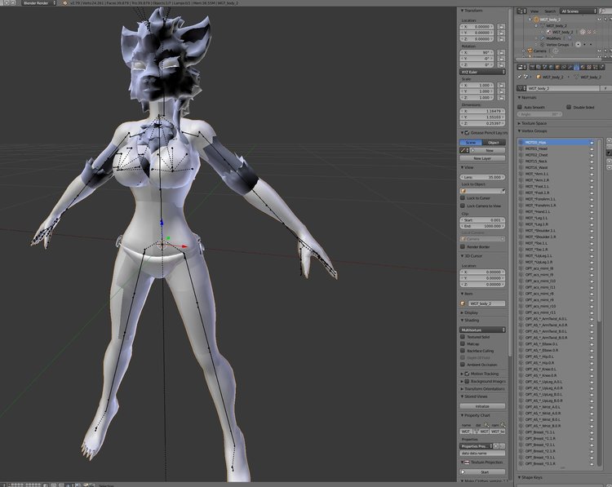Click the View Lens value field
The height and width of the screenshot is (487, 612).
[482, 177]
